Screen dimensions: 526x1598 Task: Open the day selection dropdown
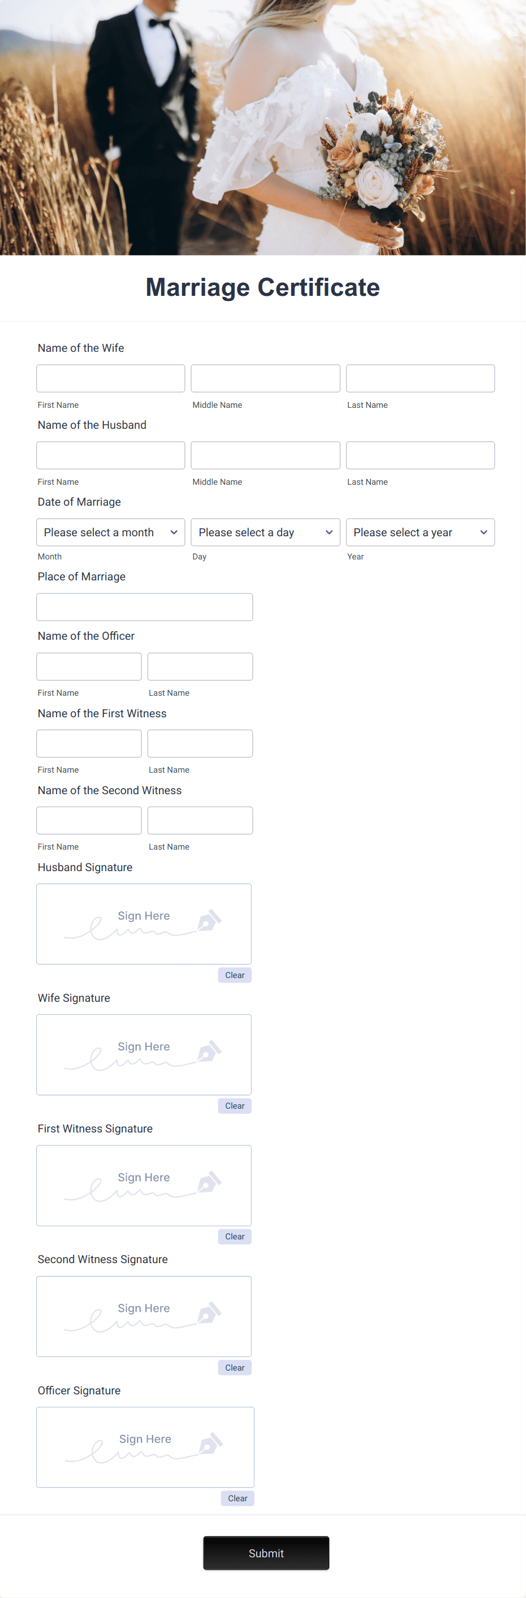coord(265,532)
